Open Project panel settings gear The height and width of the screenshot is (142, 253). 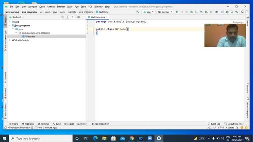pos(78,17)
